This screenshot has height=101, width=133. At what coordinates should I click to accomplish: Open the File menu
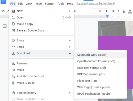(13, 4)
